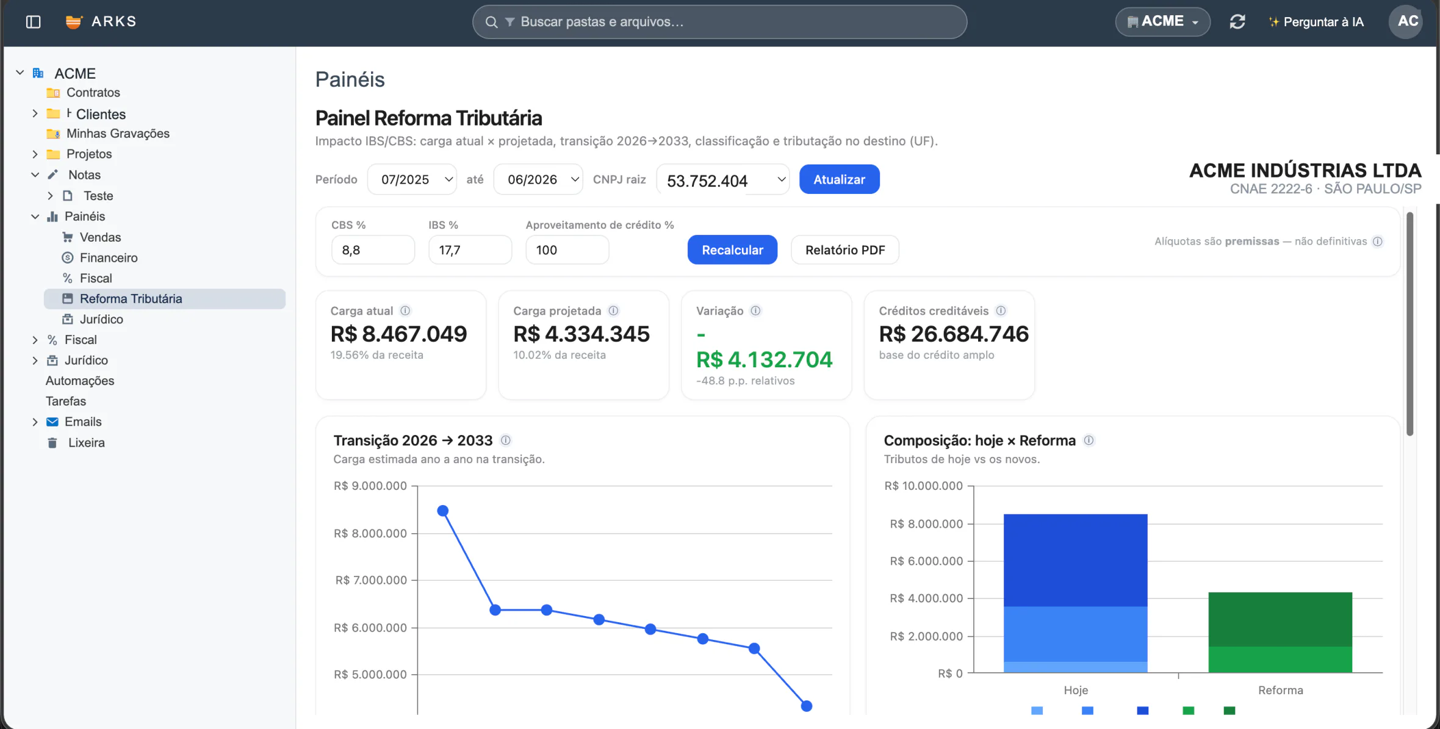The width and height of the screenshot is (1440, 729).
Task: Click the Painéis bar chart icon
Action: point(52,217)
